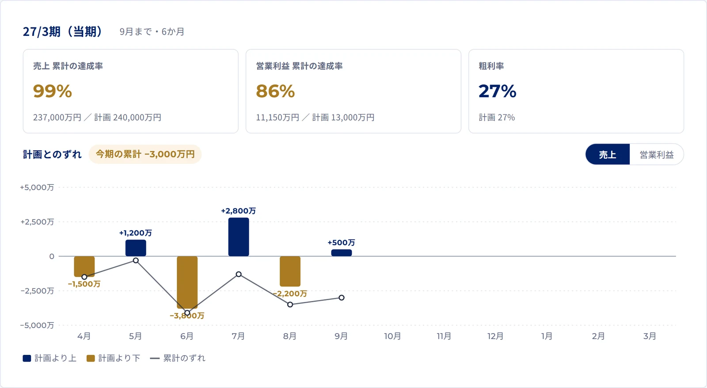Click the 計画より上 navy legend swatch
This screenshot has height=388, width=707.
27,358
